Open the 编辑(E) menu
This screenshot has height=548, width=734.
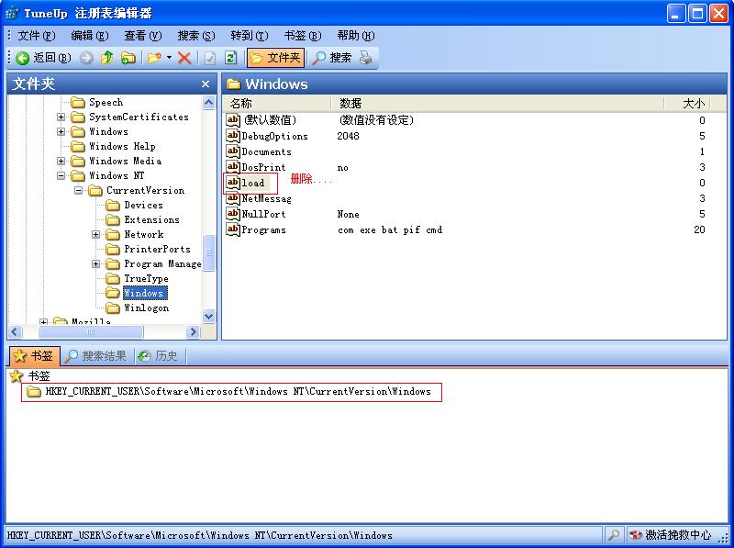pyautogui.click(x=89, y=36)
